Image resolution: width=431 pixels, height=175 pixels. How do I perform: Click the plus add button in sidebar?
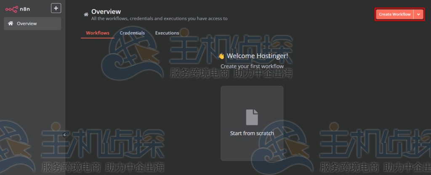56,8
